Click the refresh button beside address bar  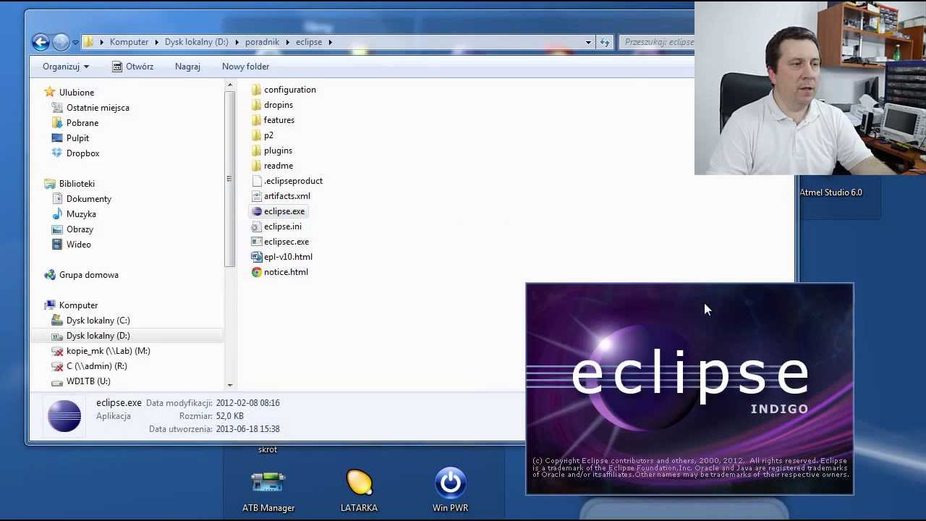point(605,42)
